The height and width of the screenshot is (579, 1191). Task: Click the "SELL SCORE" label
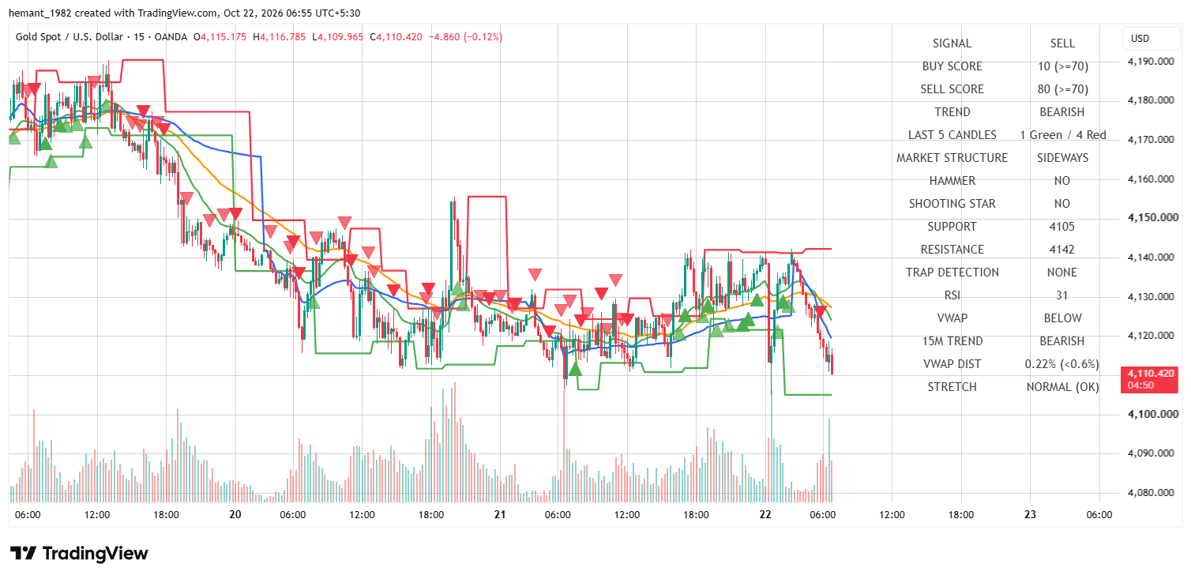952,89
